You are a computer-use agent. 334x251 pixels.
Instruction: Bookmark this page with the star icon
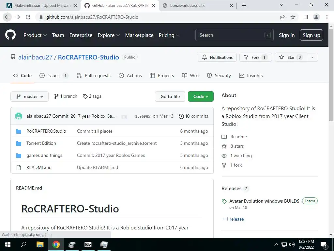(x=293, y=17)
